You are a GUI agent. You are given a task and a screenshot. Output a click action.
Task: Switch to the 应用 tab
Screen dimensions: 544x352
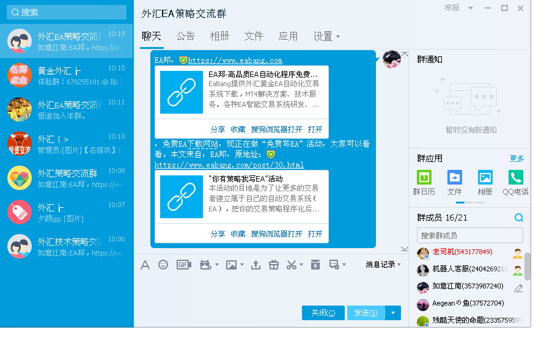pyautogui.click(x=288, y=36)
